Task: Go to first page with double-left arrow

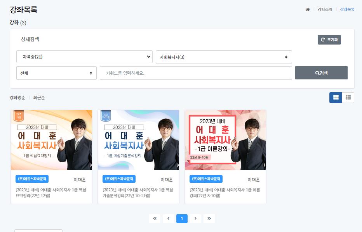Action: point(155,218)
